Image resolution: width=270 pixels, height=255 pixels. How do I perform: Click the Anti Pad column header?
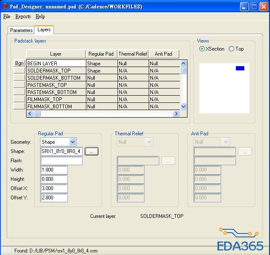point(164,54)
